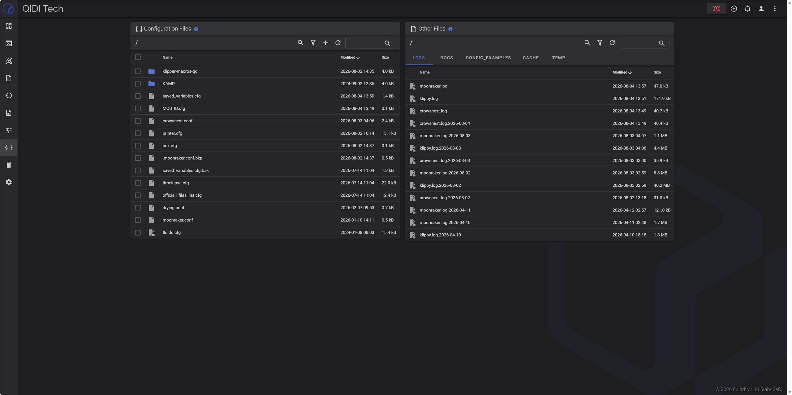Open the System page icon
This screenshot has width=792, height=395.
click(9, 165)
